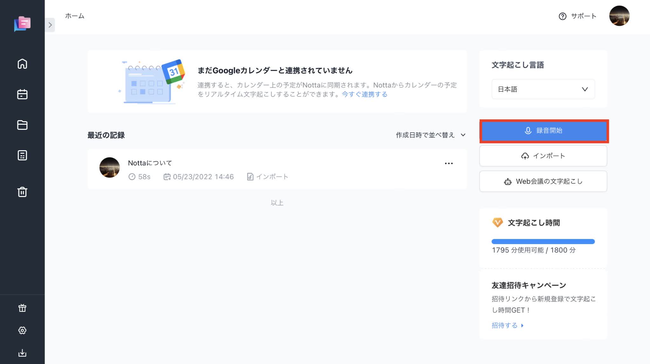Expand the sidebar with the arrow toggle

pyautogui.click(x=50, y=25)
